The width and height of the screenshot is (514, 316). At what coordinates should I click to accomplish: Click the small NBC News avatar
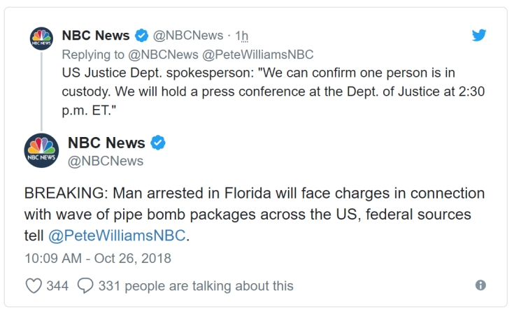tap(41, 38)
